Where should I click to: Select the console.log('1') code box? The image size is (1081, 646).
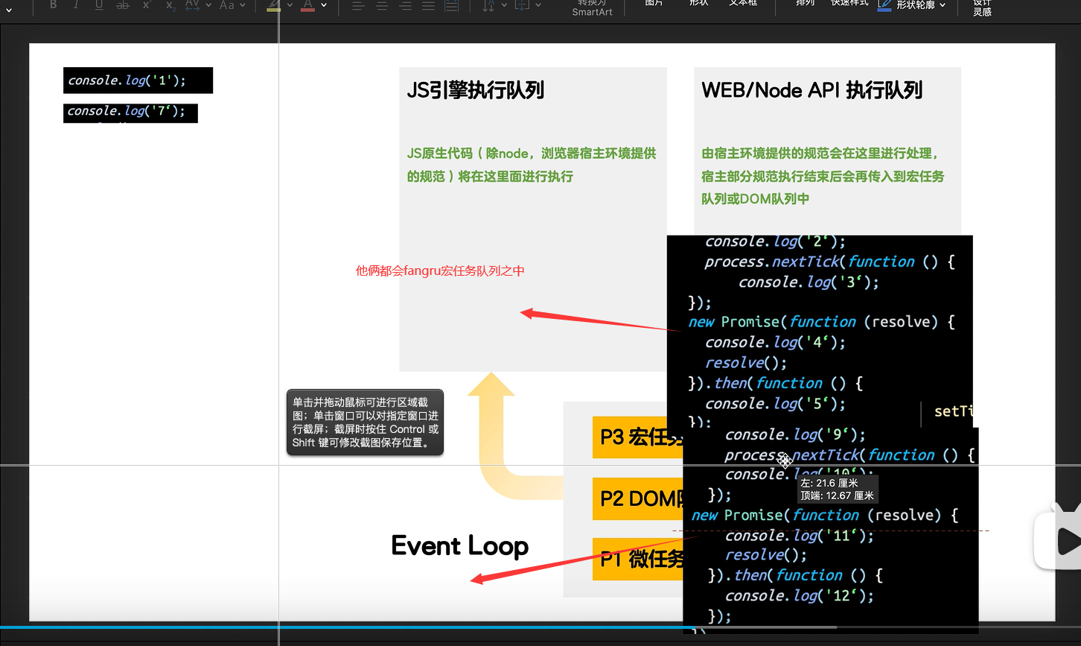click(138, 80)
